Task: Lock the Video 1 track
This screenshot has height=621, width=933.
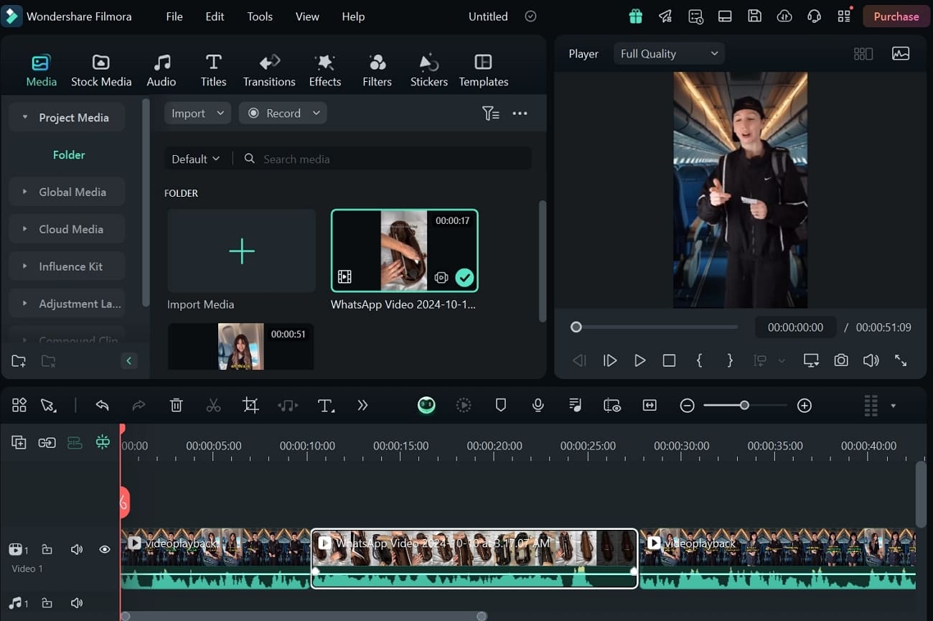Action: pyautogui.click(x=47, y=549)
